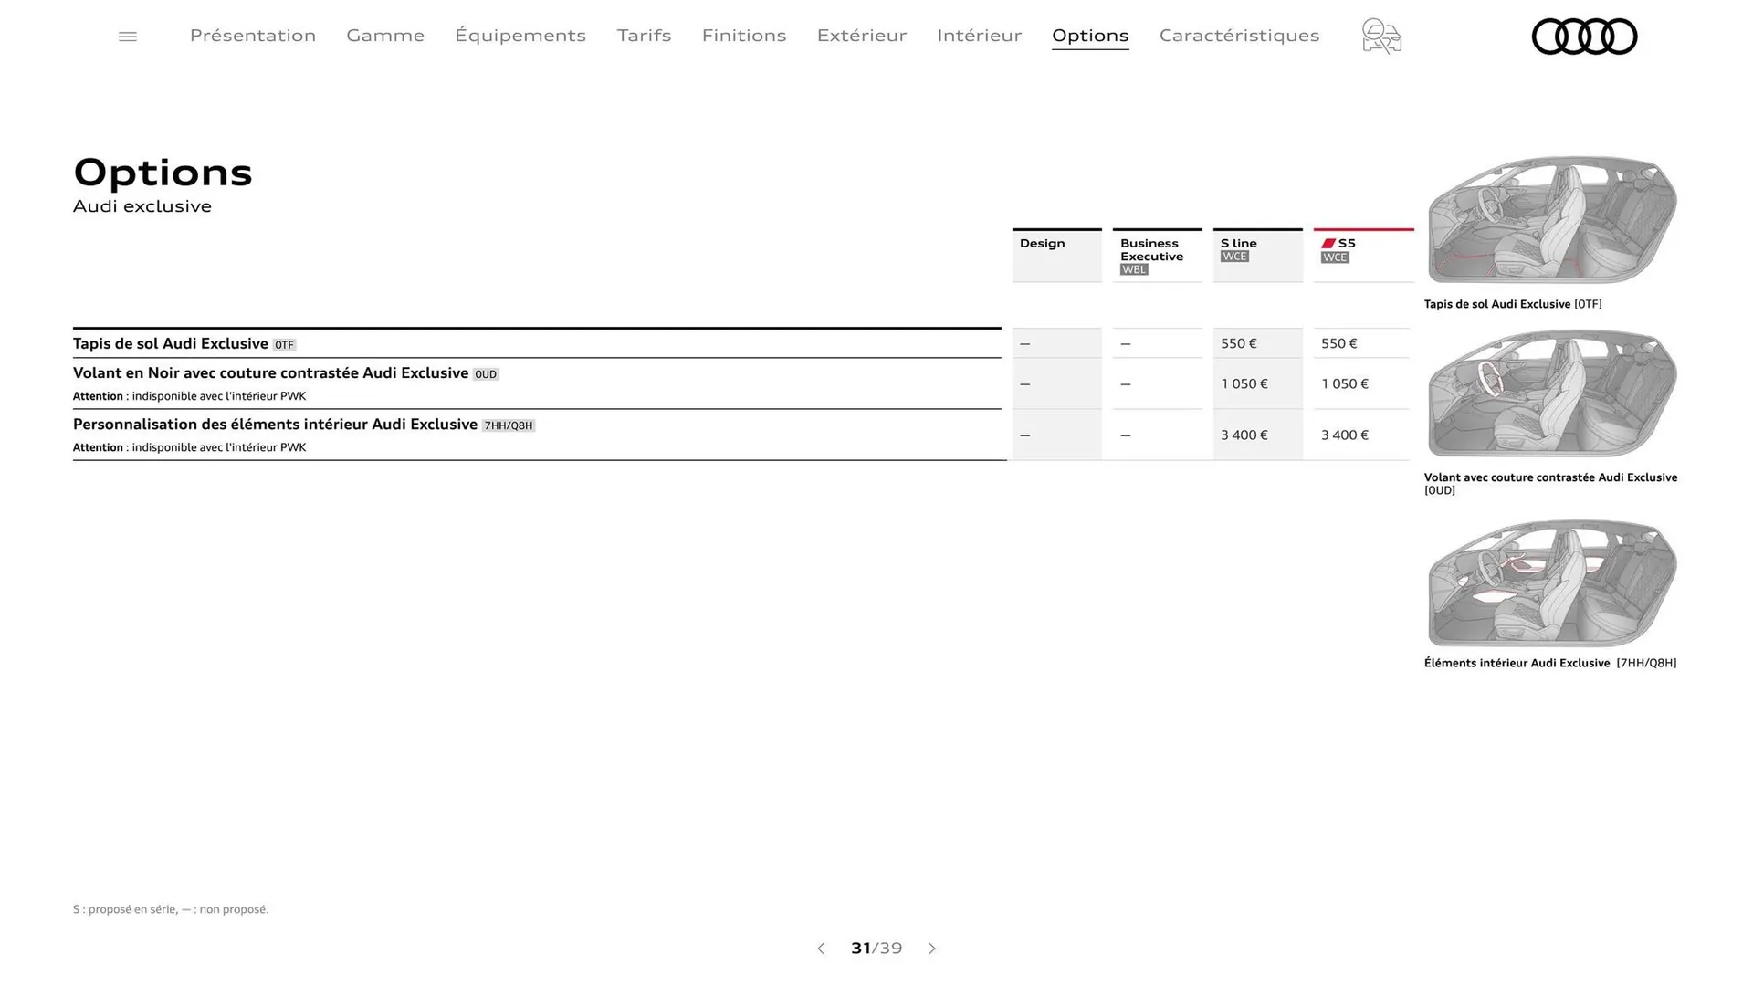1753x986 pixels.
Task: Click the S5 red header bar
Action: pyautogui.click(x=1363, y=230)
